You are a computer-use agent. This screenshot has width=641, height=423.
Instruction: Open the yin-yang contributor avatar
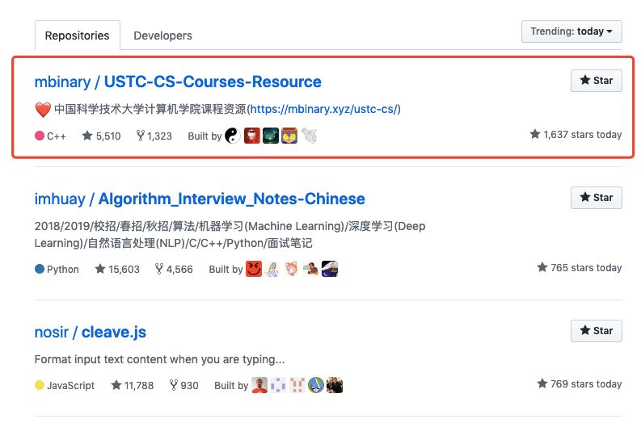point(233,136)
